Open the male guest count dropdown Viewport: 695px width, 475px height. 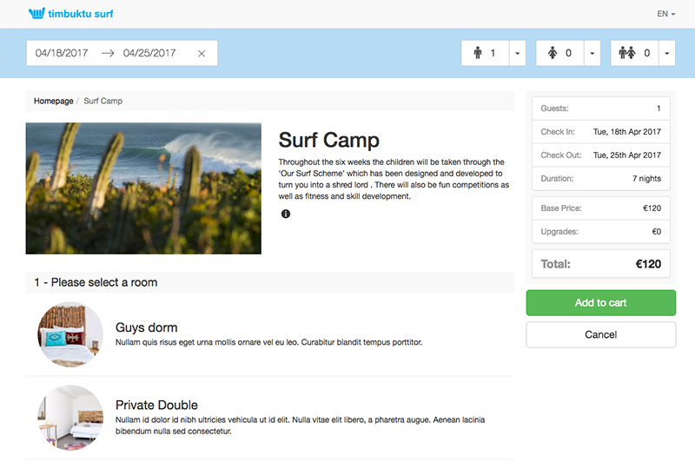(518, 53)
